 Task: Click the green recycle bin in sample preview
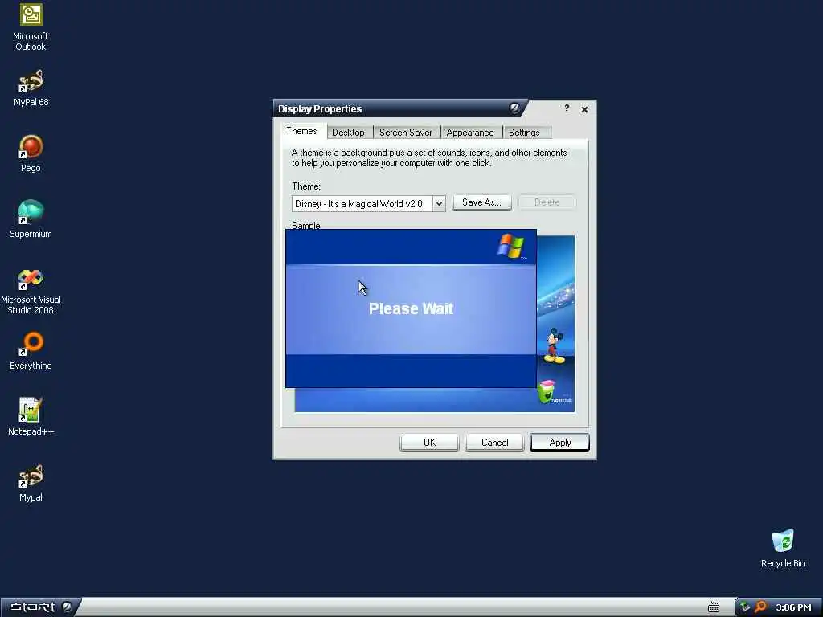coord(547,391)
